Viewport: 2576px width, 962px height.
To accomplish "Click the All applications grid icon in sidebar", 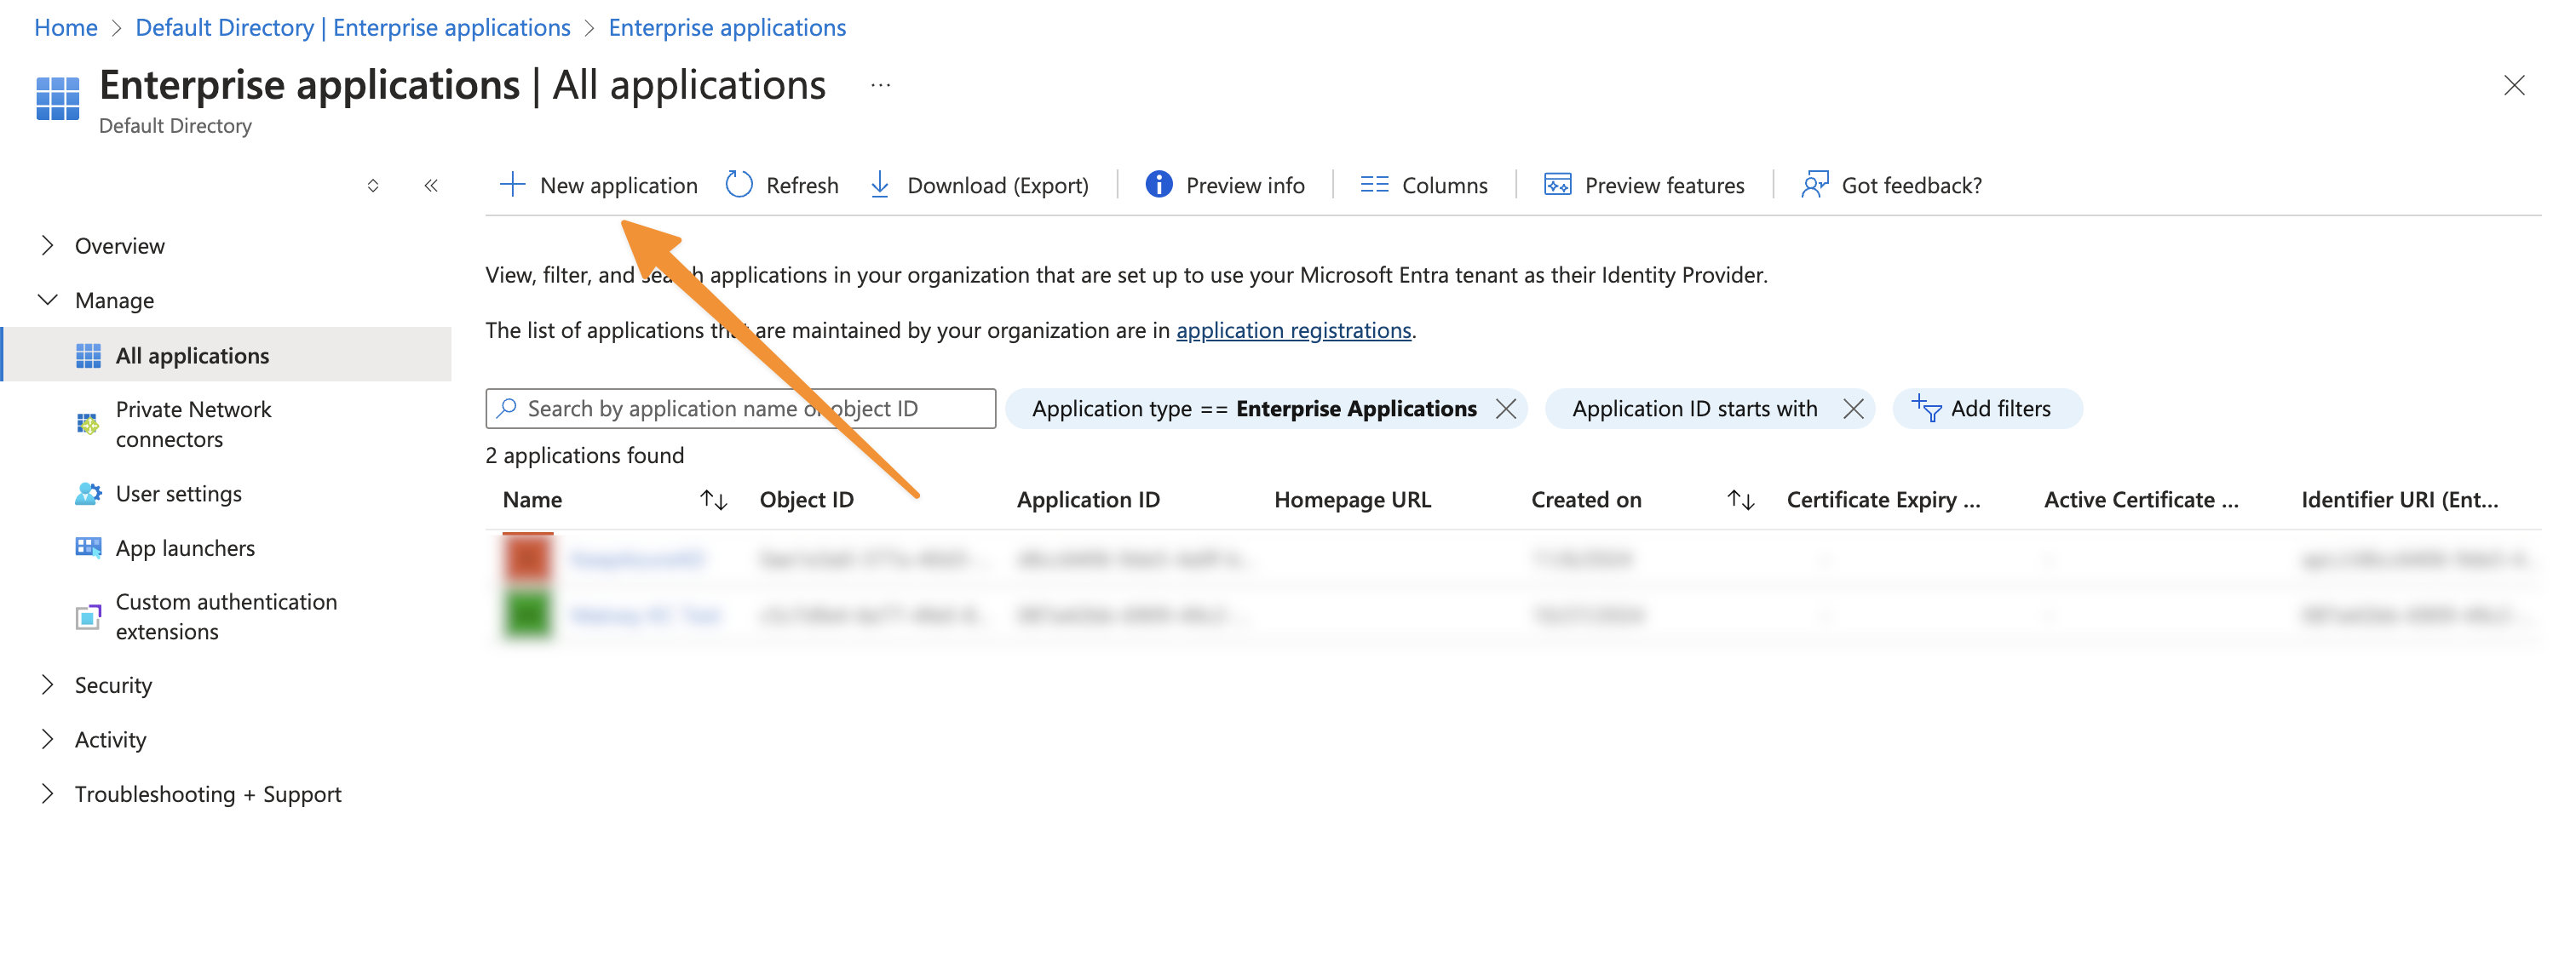I will click(88, 356).
